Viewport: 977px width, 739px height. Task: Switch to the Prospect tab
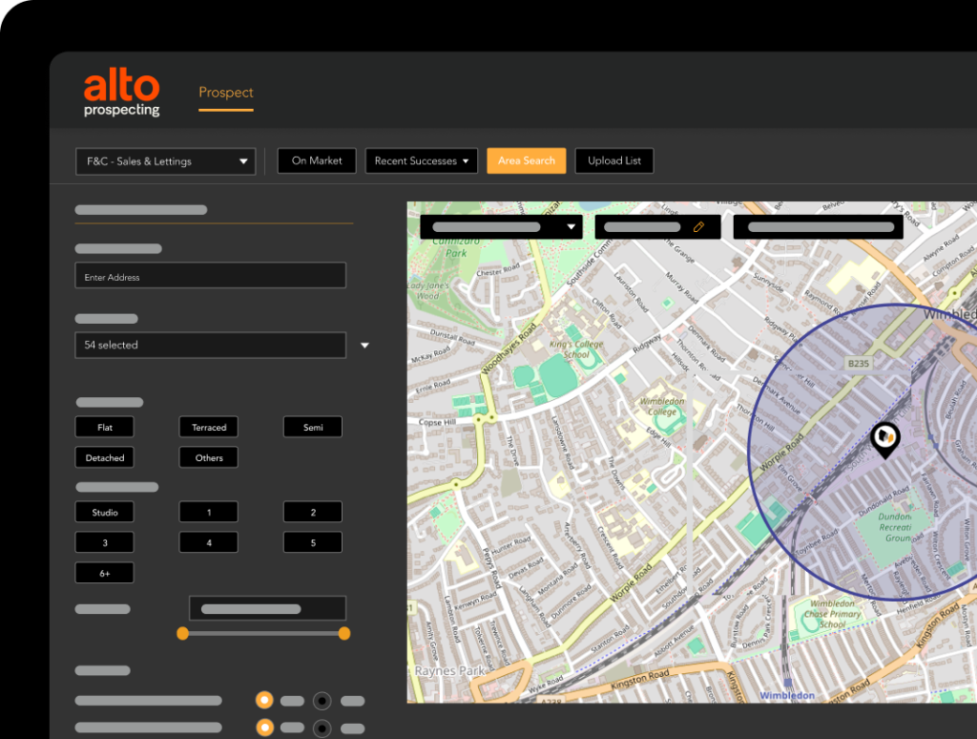(226, 93)
